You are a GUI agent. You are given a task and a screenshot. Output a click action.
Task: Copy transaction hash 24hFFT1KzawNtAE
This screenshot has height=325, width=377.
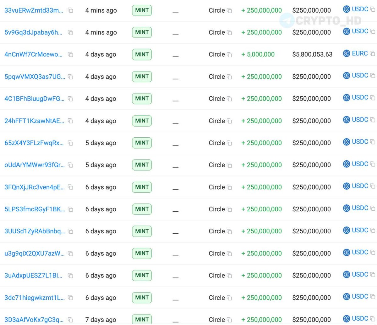[x=70, y=121]
